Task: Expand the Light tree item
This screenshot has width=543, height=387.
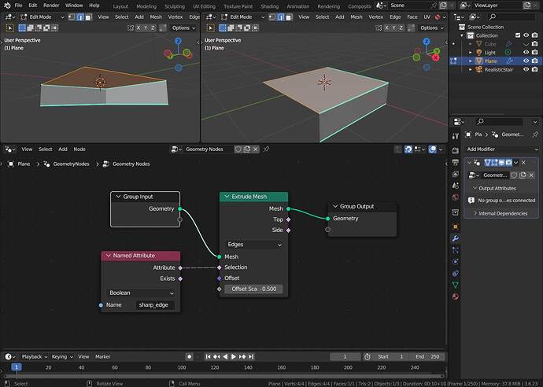Action: (471, 52)
